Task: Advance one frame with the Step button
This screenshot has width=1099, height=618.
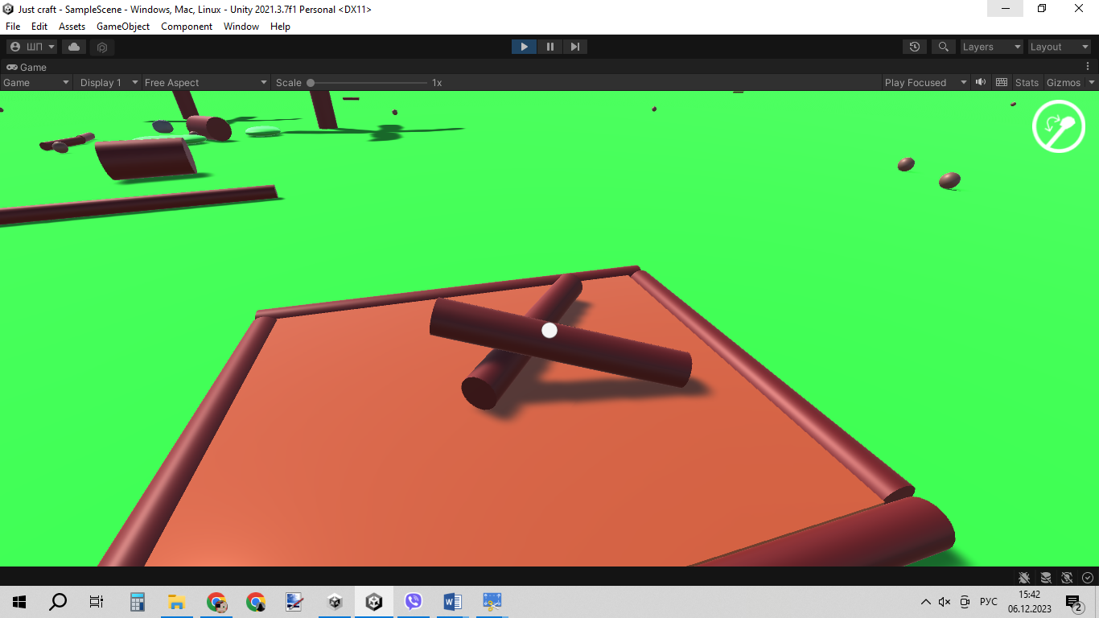Action: point(574,47)
